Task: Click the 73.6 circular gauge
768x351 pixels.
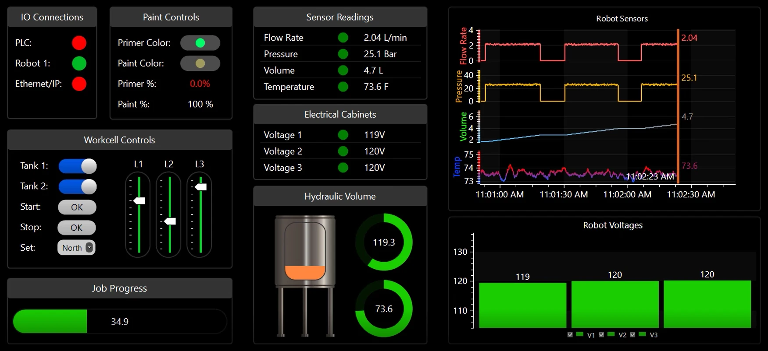Action: [x=384, y=309]
